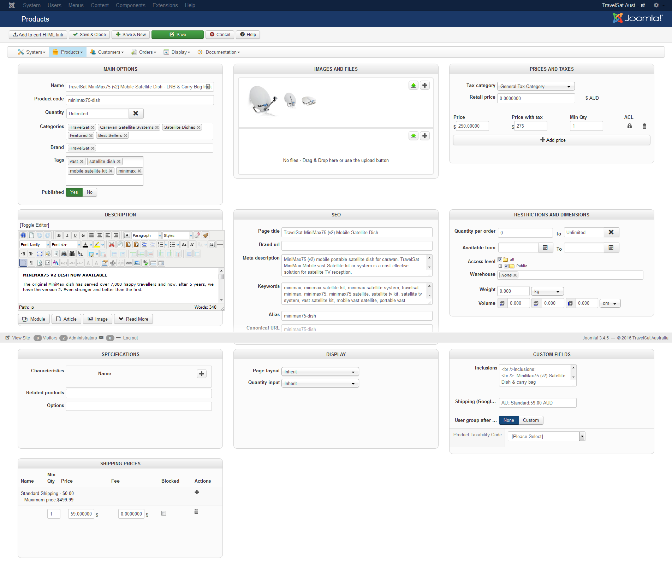
Task: Apply bold formatting in the description editor
Action: pos(59,235)
